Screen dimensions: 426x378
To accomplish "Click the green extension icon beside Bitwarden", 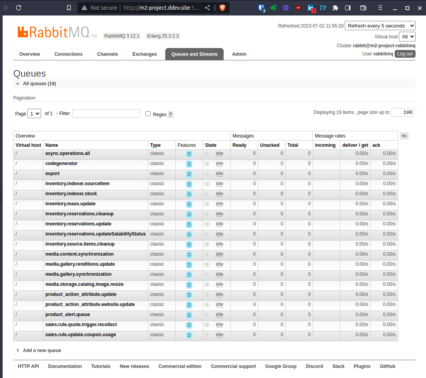I will 273,8.
